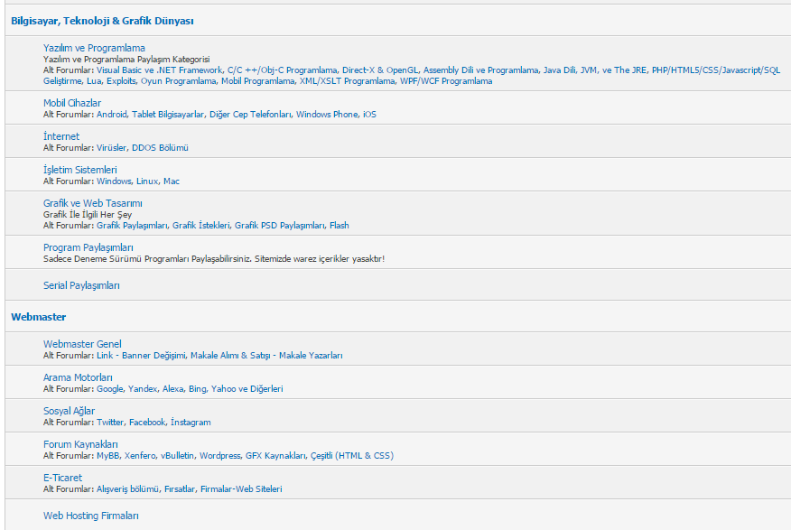This screenshot has width=791, height=530.
Task: Open the Mac subforum
Action: [171, 181]
